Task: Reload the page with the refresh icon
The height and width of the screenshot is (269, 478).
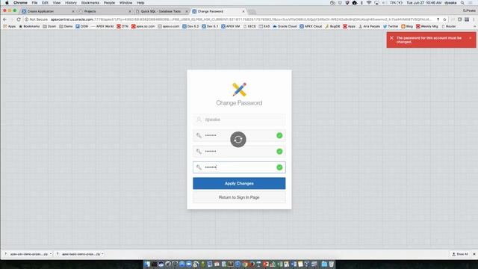Action: tap(19, 19)
